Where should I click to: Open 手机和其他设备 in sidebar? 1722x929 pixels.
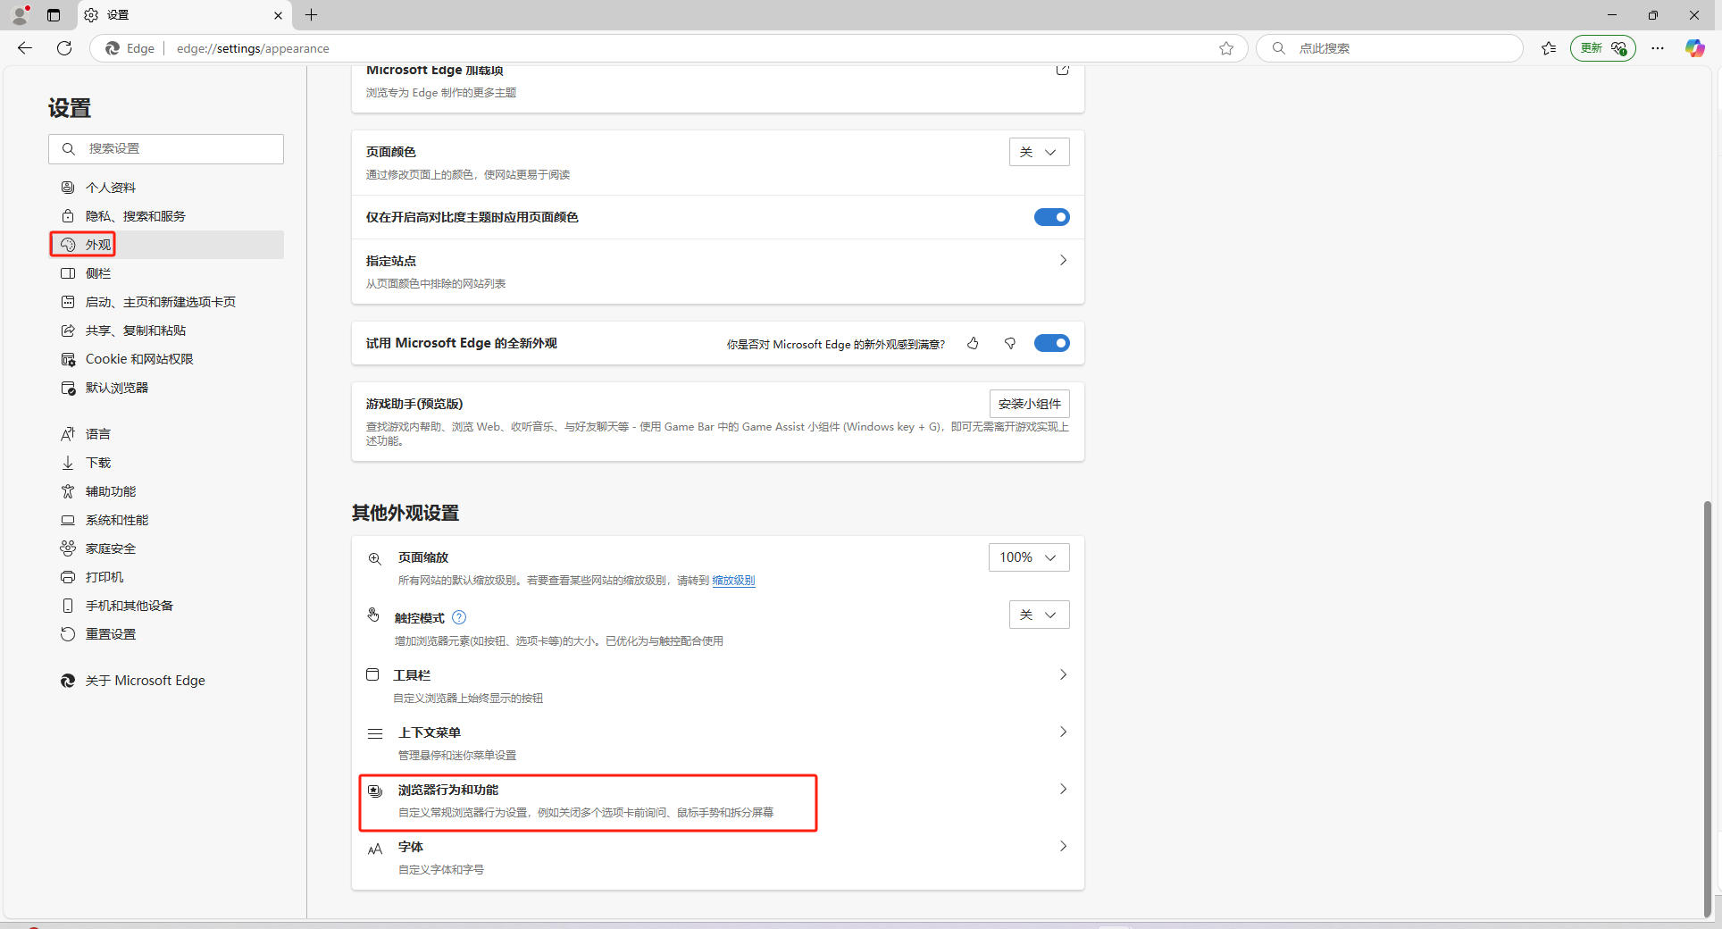tap(166, 606)
